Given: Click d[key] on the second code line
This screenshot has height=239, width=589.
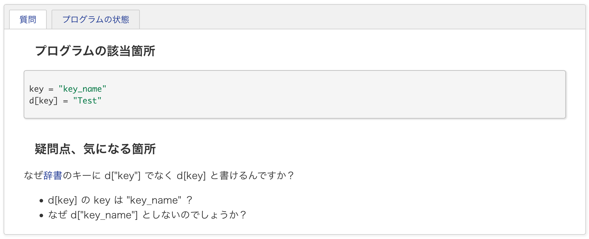Looking at the screenshot, I should click(x=43, y=101).
